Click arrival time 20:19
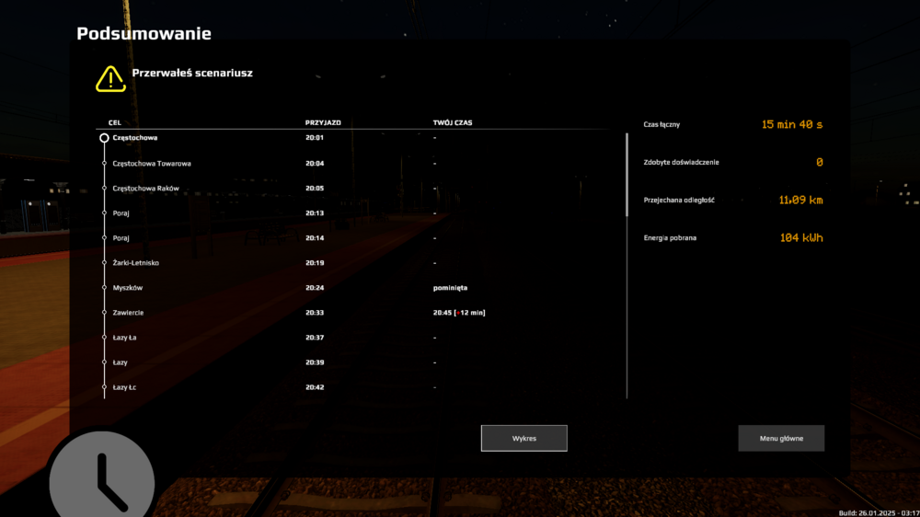The width and height of the screenshot is (920, 517). 315,263
